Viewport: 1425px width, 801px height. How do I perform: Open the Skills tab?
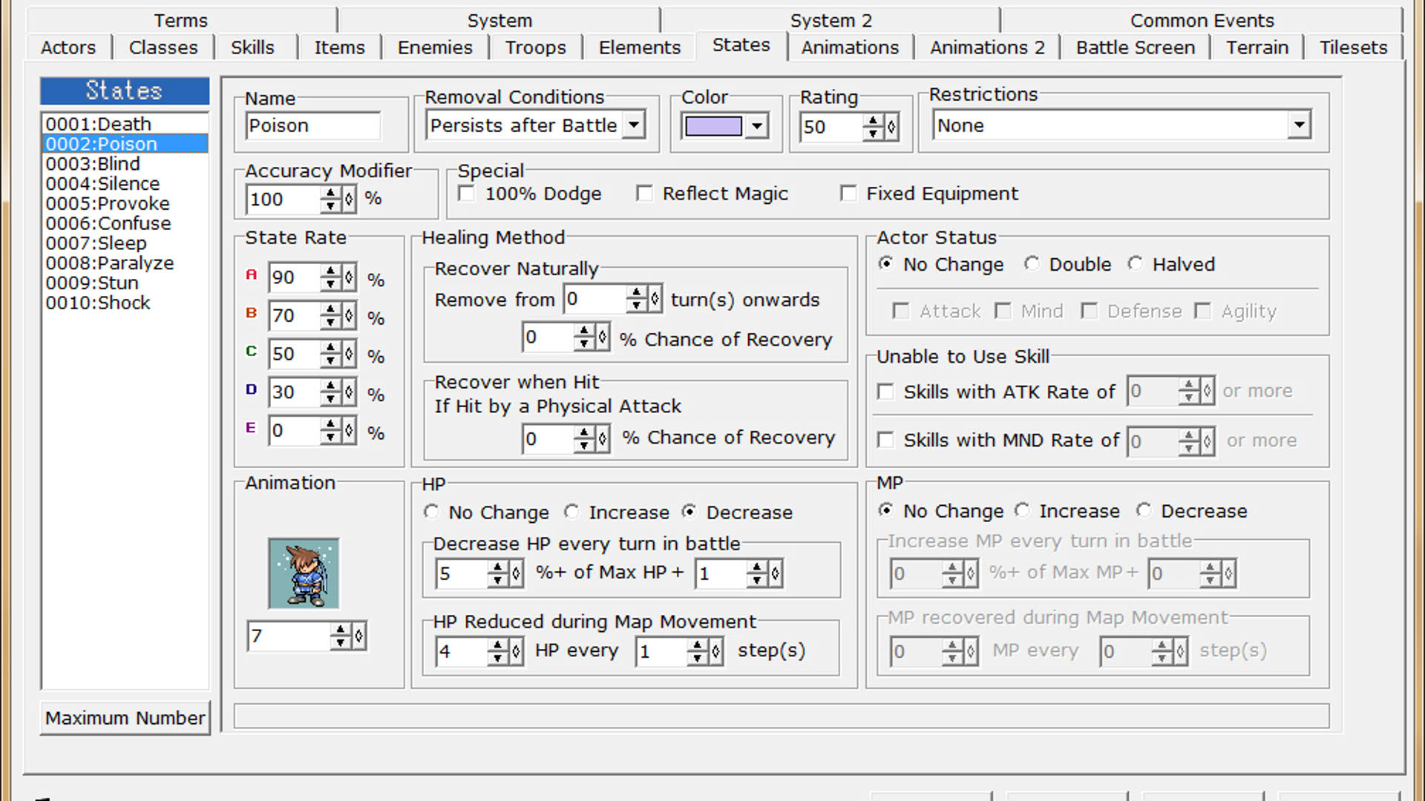[x=252, y=47]
